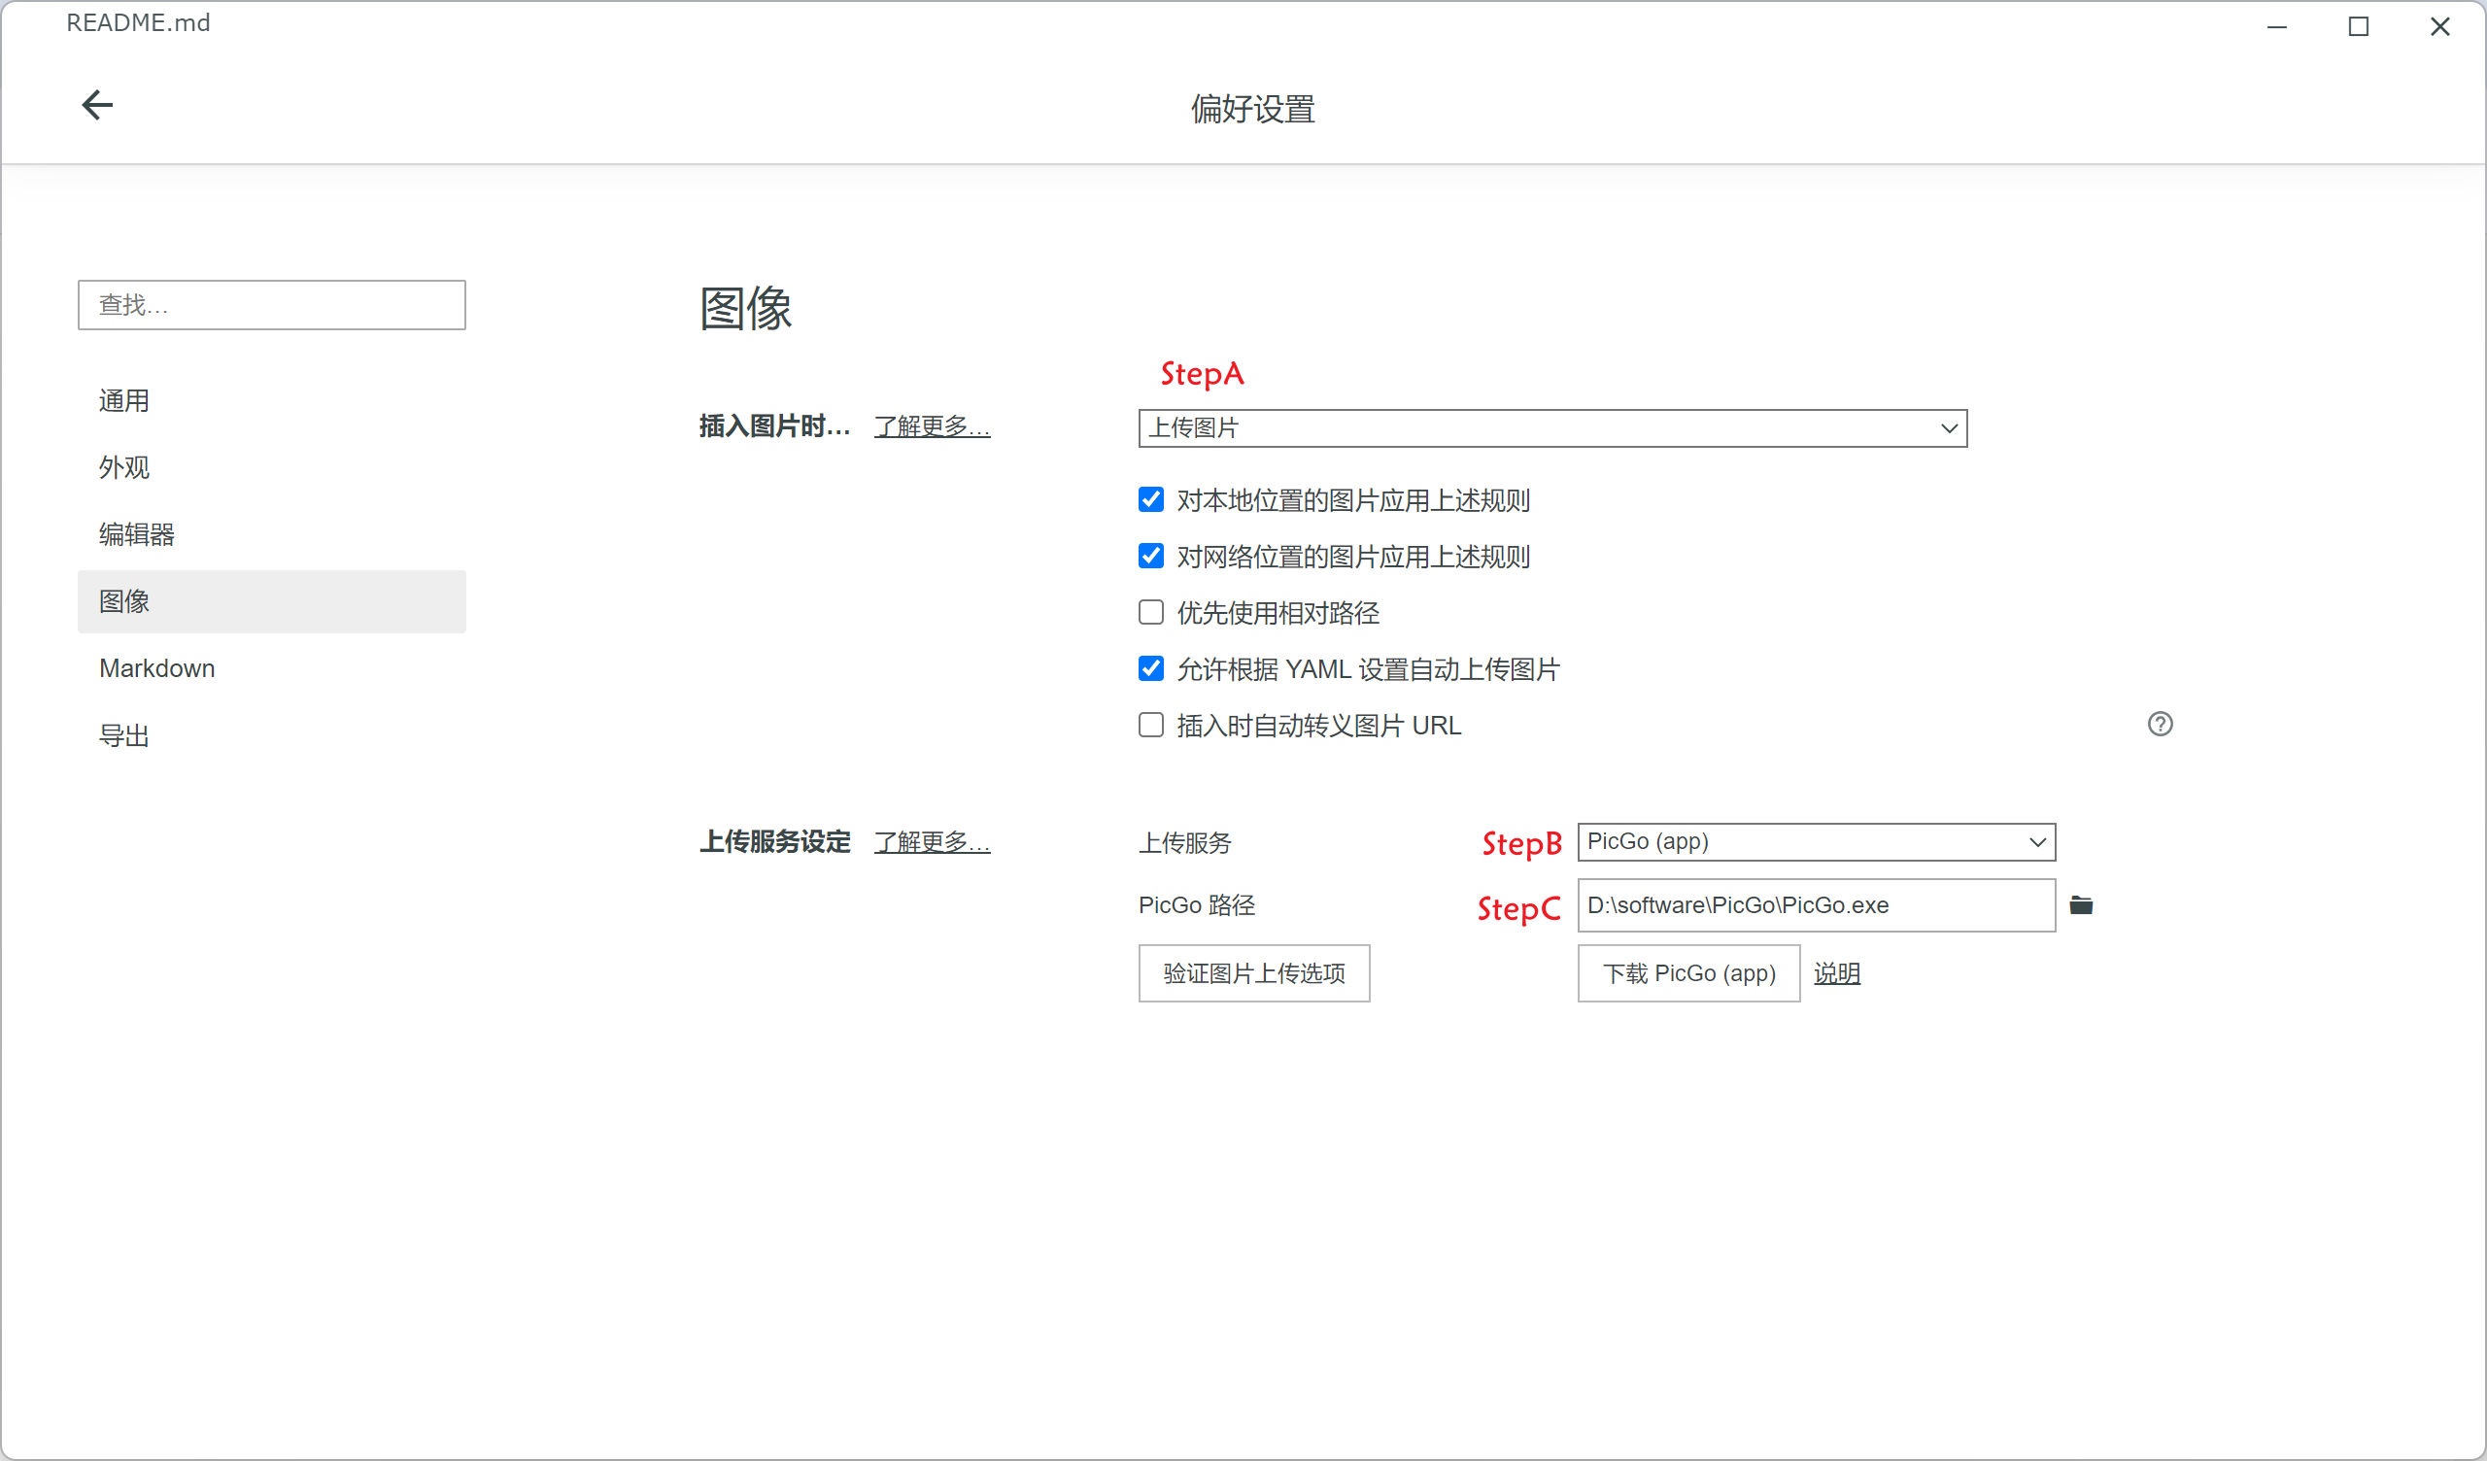This screenshot has width=2487, height=1461.
Task: Open 了解更多 link beside 插入图片时
Action: pos(932,426)
